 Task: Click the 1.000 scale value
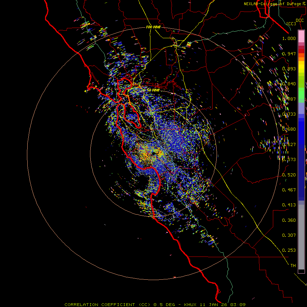[x=289, y=38]
